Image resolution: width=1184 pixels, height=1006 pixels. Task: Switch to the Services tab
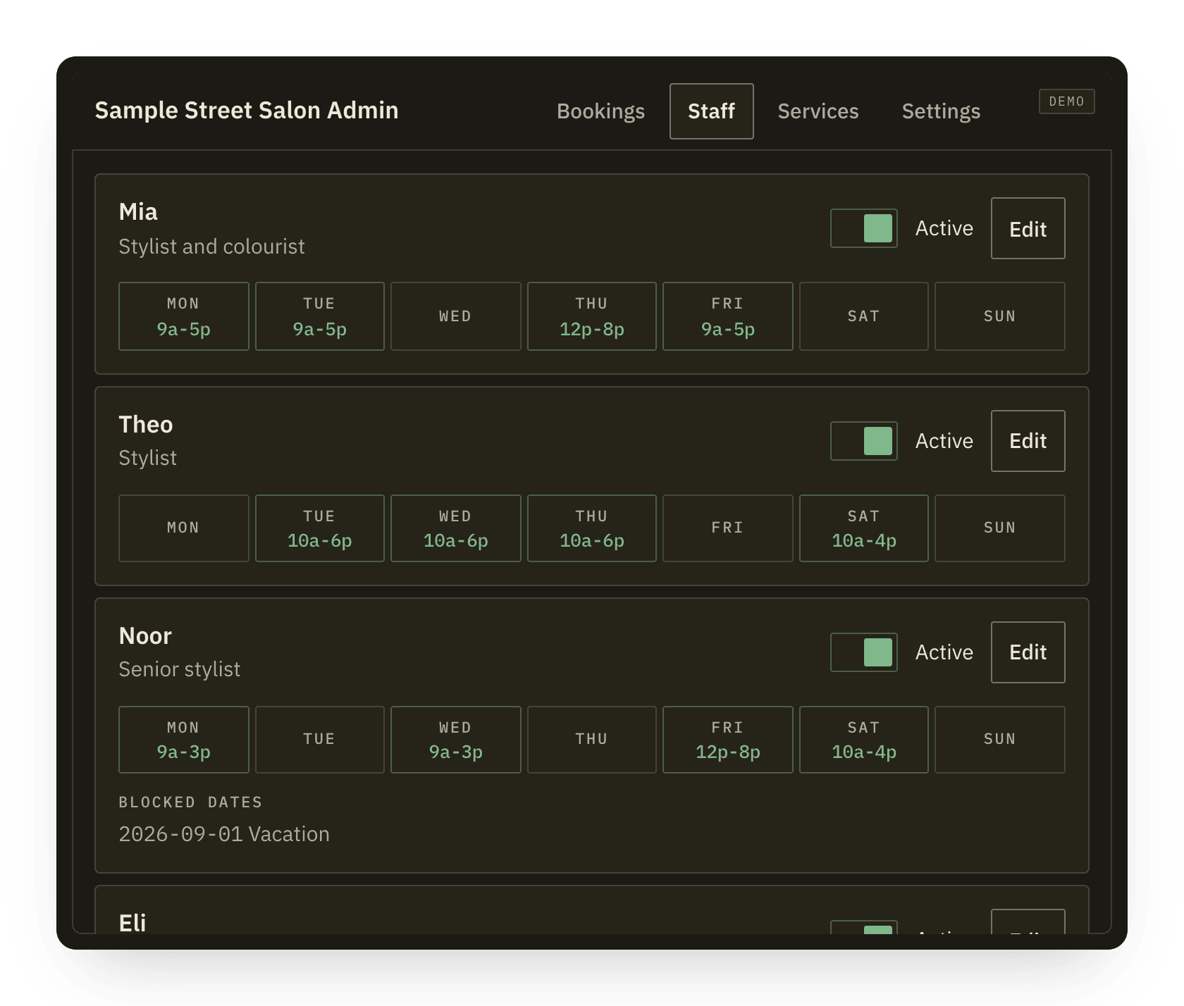tap(818, 111)
